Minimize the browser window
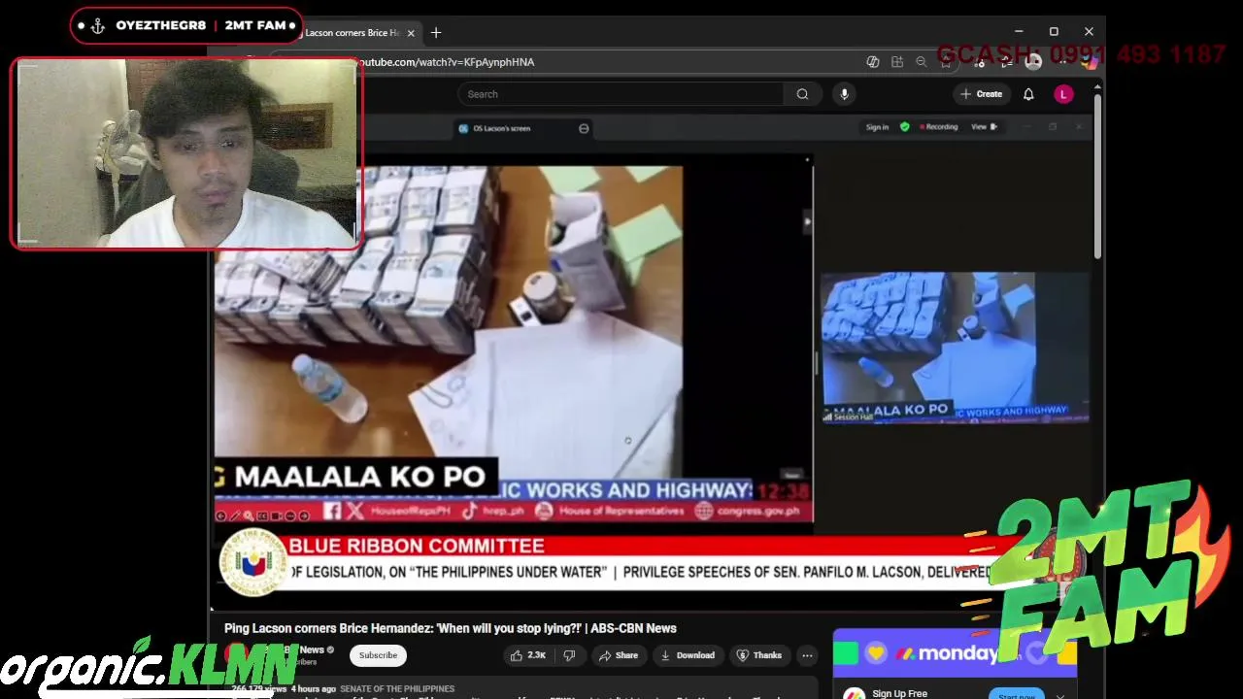 pyautogui.click(x=1018, y=32)
